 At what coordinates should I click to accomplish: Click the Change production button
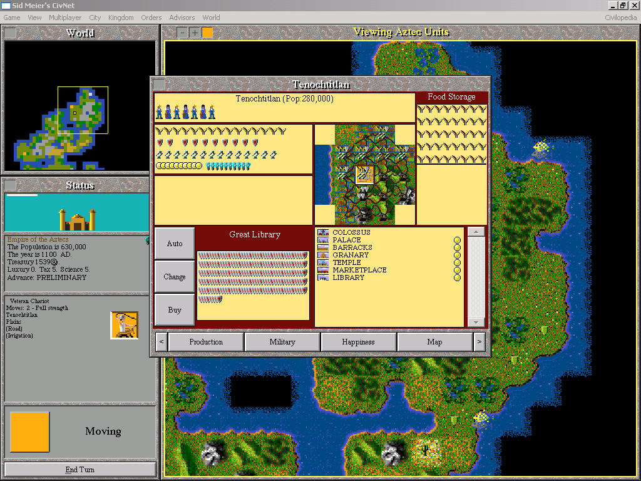point(175,276)
